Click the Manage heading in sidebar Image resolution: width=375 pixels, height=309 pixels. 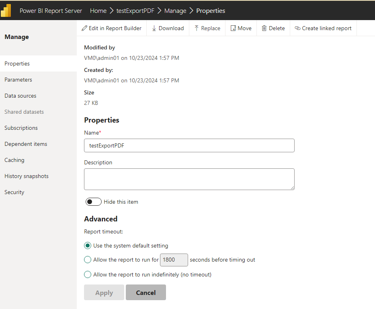coord(17,37)
